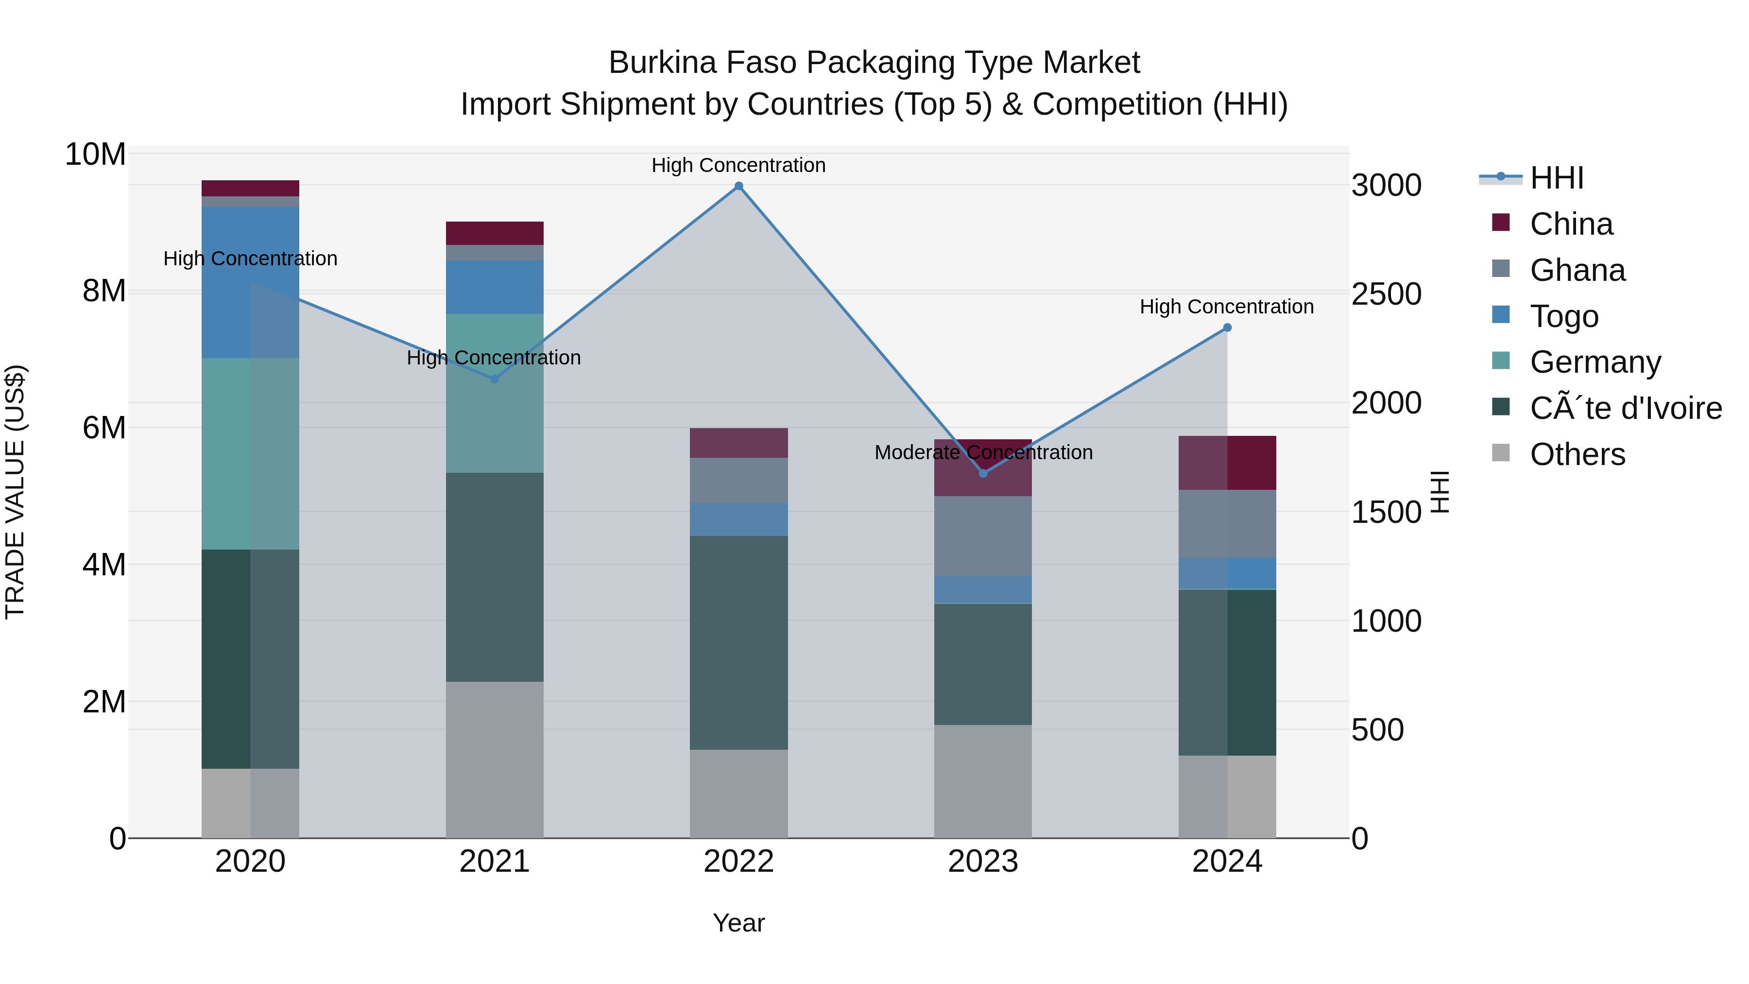1749x984 pixels.
Task: Click the 2021 Côte d'Ivoire bar segment
Action: 494,577
